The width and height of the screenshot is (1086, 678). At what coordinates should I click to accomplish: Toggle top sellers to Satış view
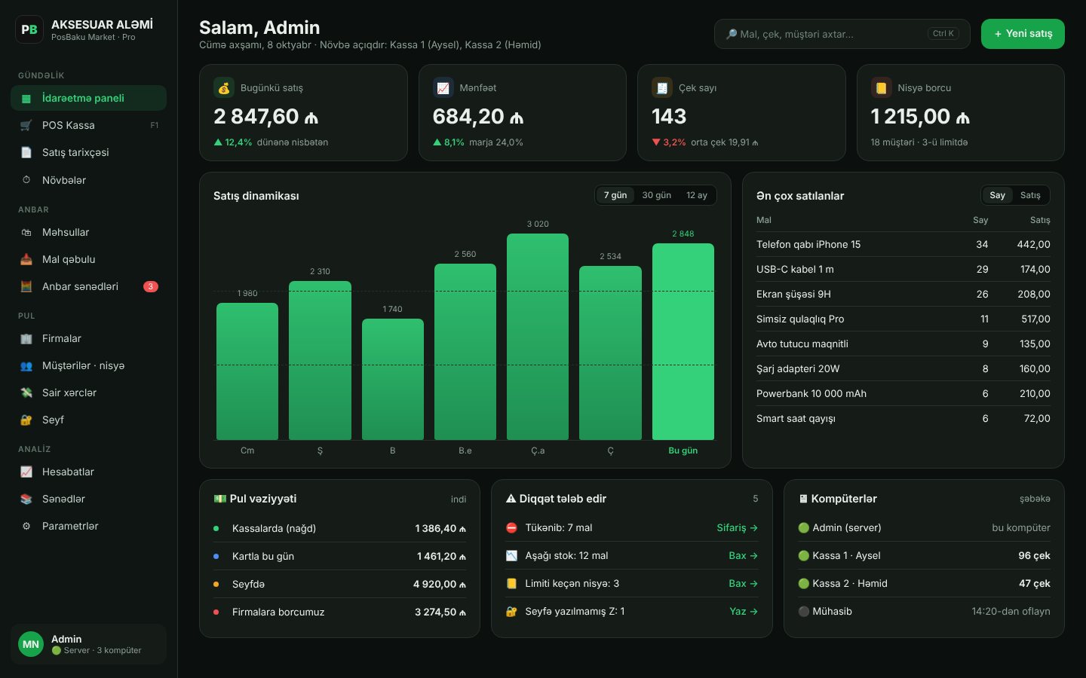pyautogui.click(x=1030, y=195)
